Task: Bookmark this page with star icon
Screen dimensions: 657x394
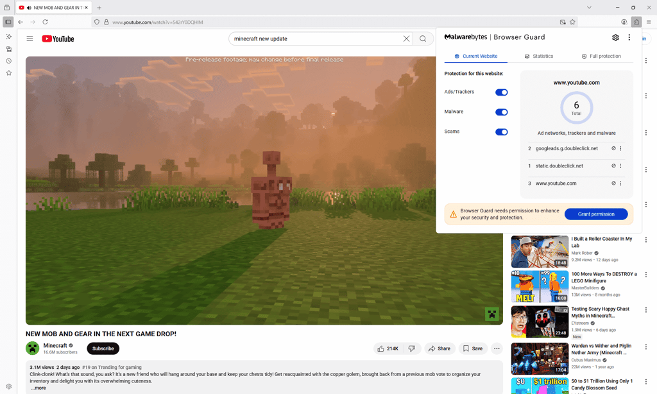Action: [572, 22]
